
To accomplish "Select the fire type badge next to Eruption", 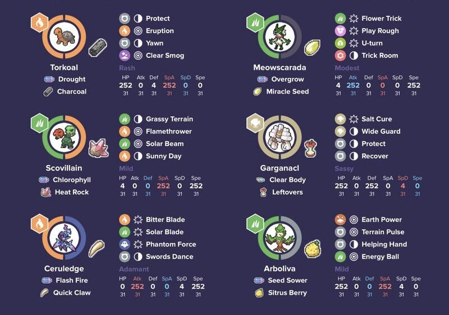I will point(125,31).
